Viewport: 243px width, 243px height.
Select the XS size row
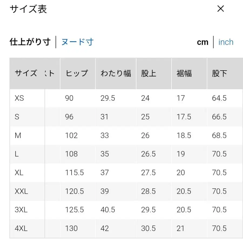(x=19, y=98)
